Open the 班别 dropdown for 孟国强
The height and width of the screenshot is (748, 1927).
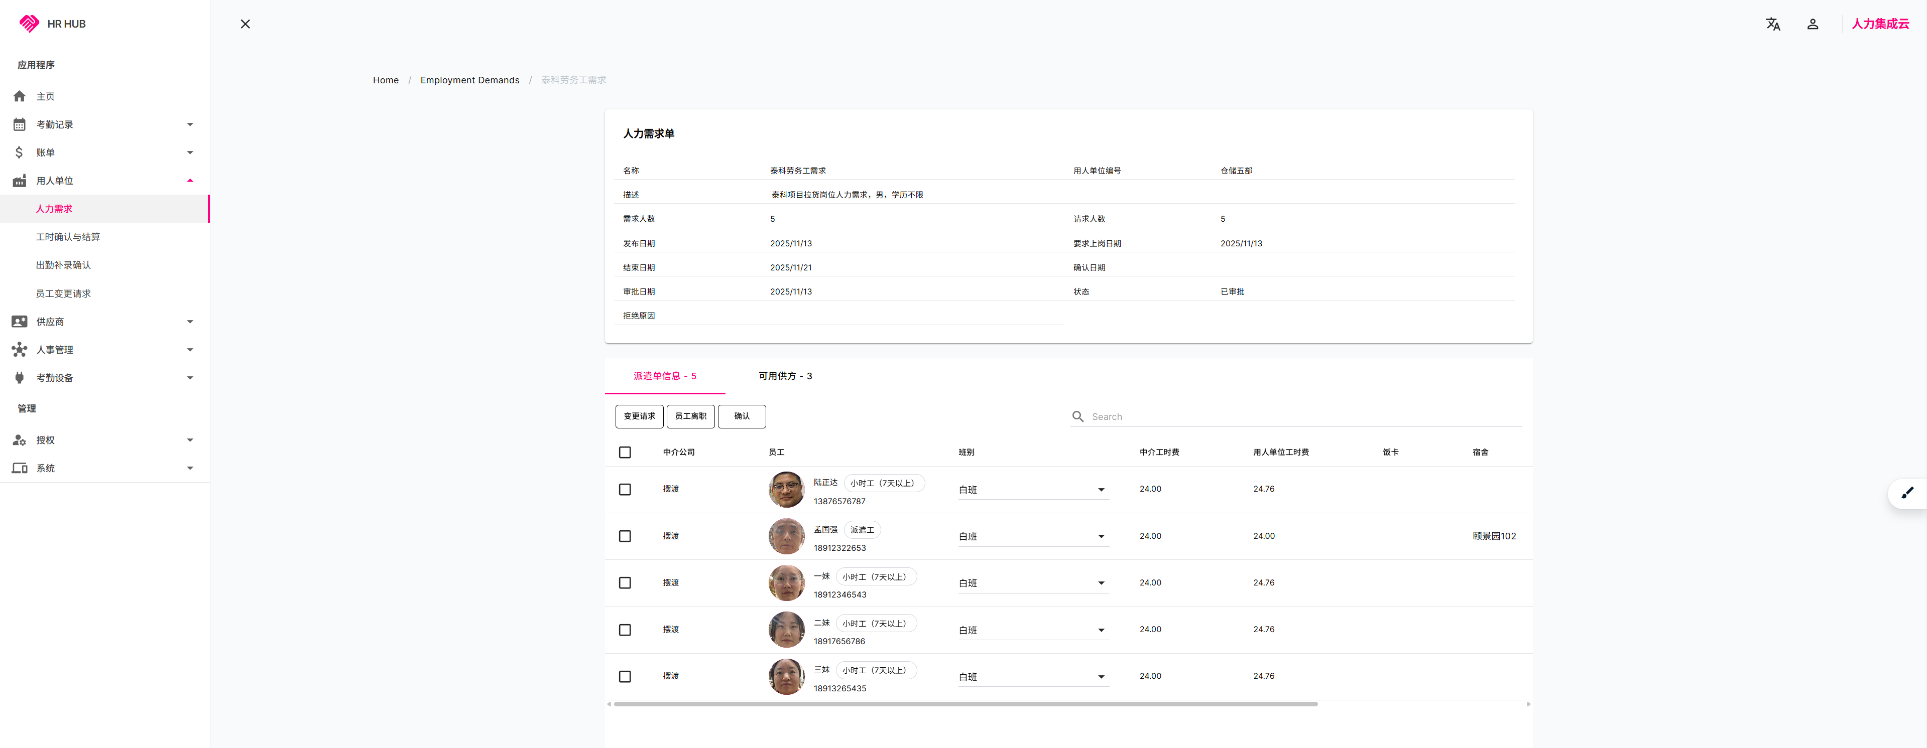(x=1032, y=536)
